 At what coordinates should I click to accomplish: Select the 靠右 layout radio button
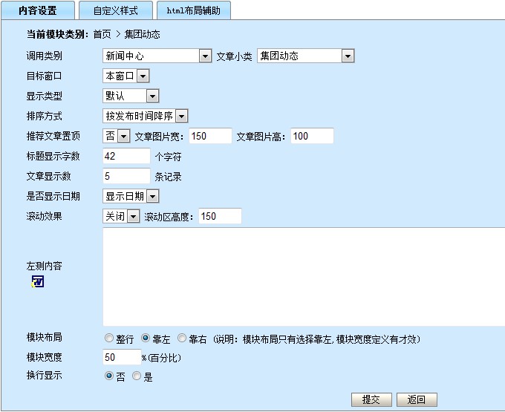(183, 339)
